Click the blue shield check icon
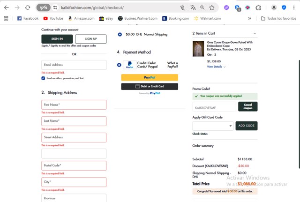This screenshot has width=300, height=202. tap(284, 7)
